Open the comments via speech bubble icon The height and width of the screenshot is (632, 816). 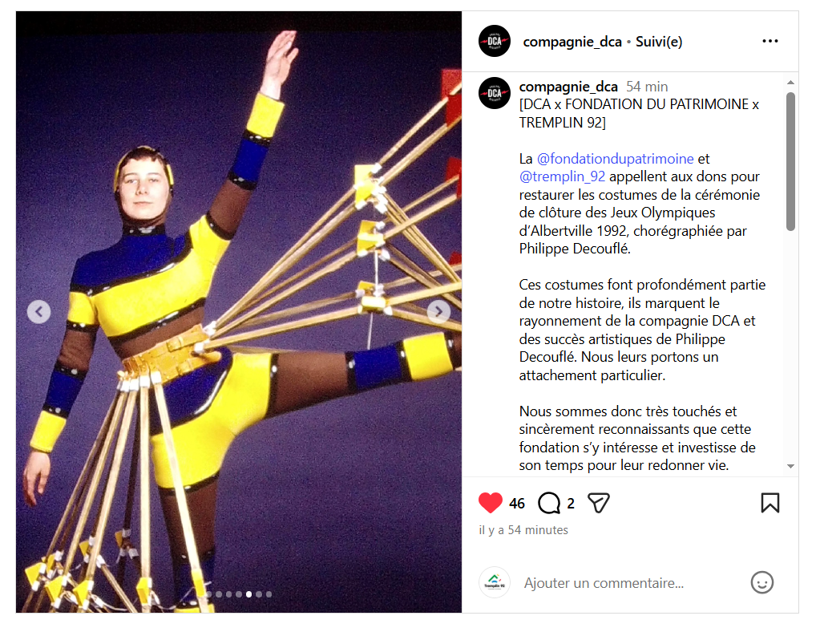tap(549, 503)
